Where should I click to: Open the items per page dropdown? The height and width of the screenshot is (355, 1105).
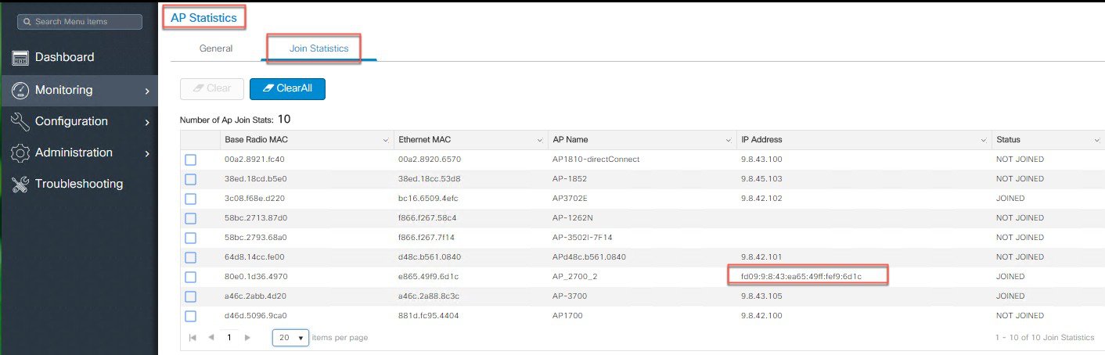coord(290,338)
